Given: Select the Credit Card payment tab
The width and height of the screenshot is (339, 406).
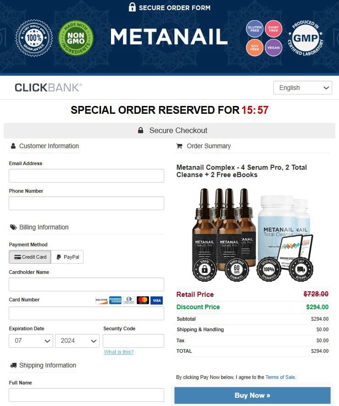Looking at the screenshot, I should [29, 257].
